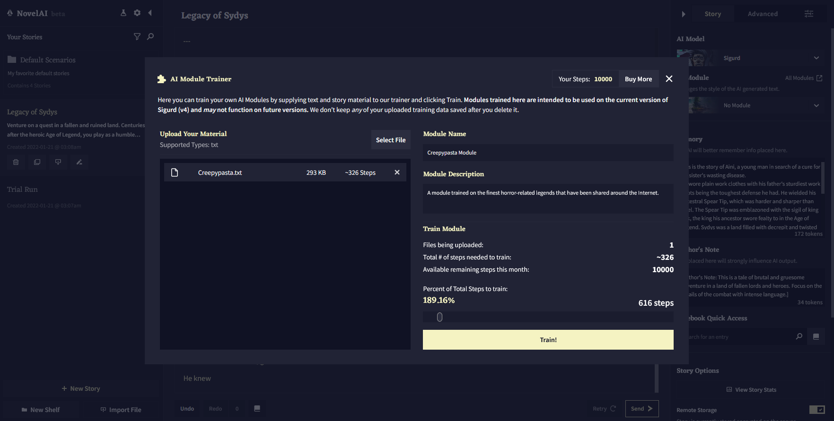The height and width of the screenshot is (421, 834).
Task: Click the edit story pencil icon
Action: pos(79,162)
